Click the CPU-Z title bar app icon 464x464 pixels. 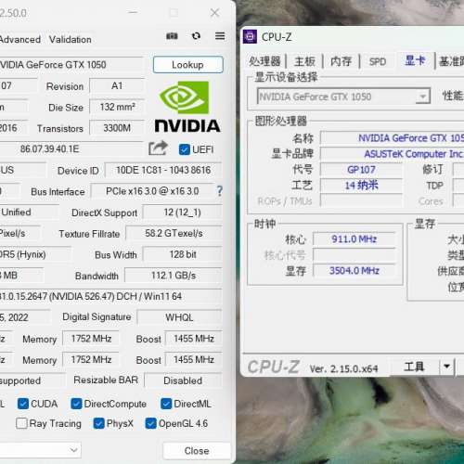coord(250,37)
